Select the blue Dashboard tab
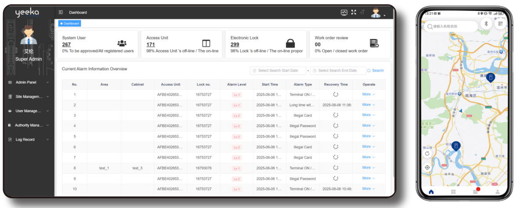Image resolution: width=516 pixels, height=208 pixels. point(69,24)
